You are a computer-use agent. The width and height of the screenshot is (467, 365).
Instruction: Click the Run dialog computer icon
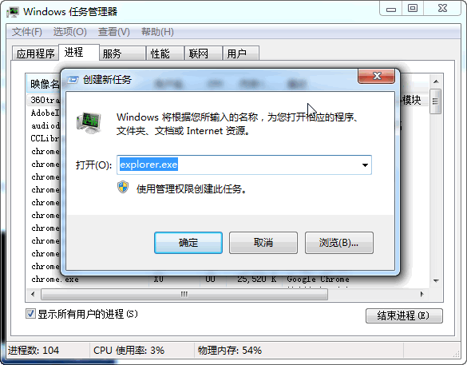point(89,123)
